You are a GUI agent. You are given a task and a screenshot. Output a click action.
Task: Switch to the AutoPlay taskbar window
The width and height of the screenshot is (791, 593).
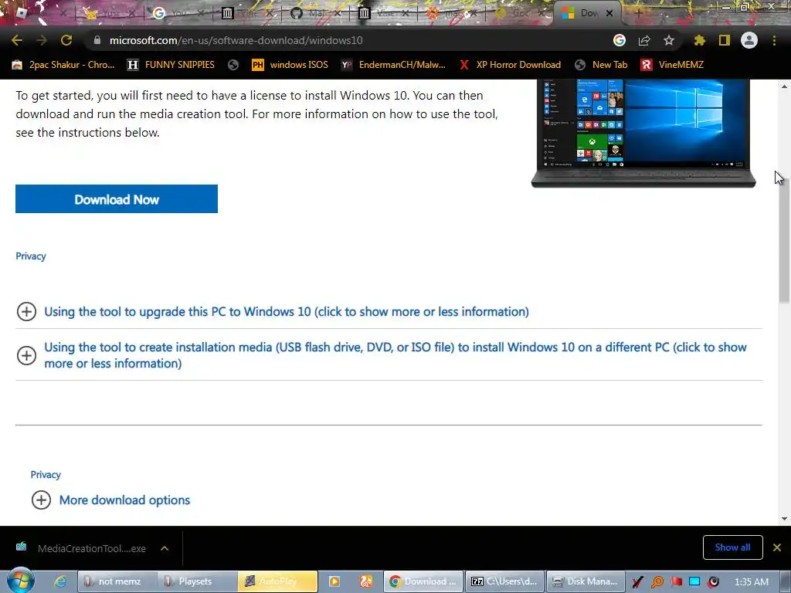click(x=277, y=581)
